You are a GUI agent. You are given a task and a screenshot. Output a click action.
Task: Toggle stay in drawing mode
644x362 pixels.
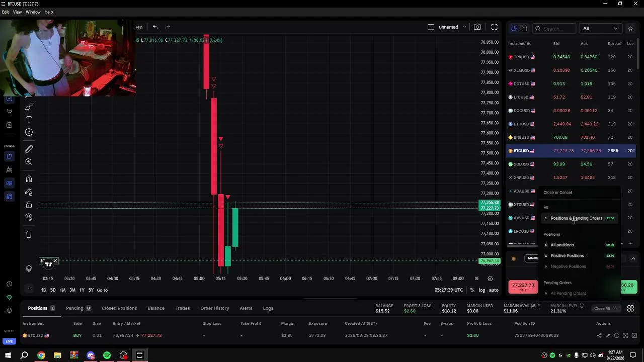coord(29,192)
